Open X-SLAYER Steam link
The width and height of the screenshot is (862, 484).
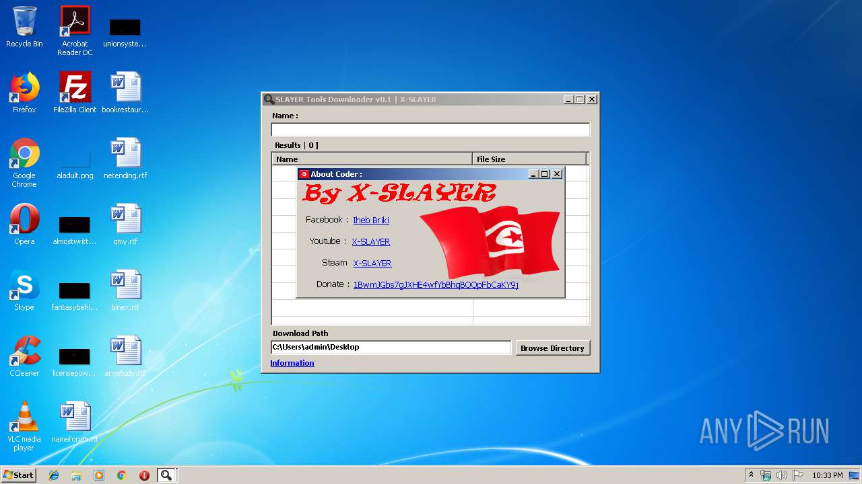372,263
